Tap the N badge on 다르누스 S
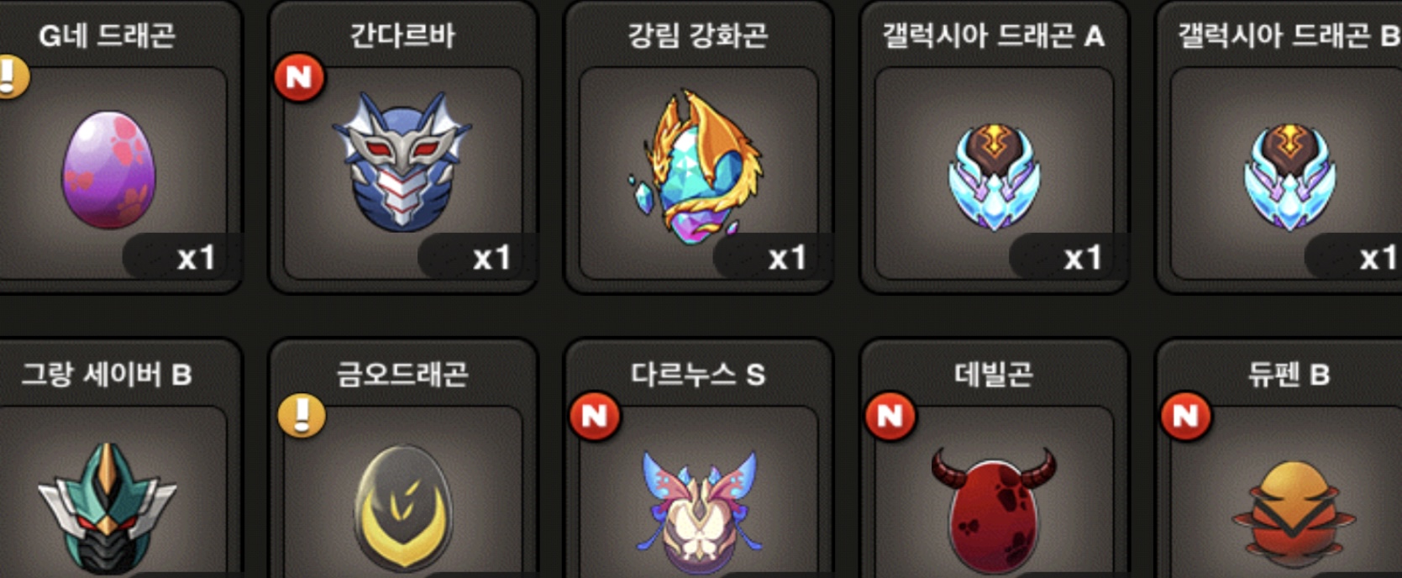This screenshot has width=1402, height=578. 595,416
